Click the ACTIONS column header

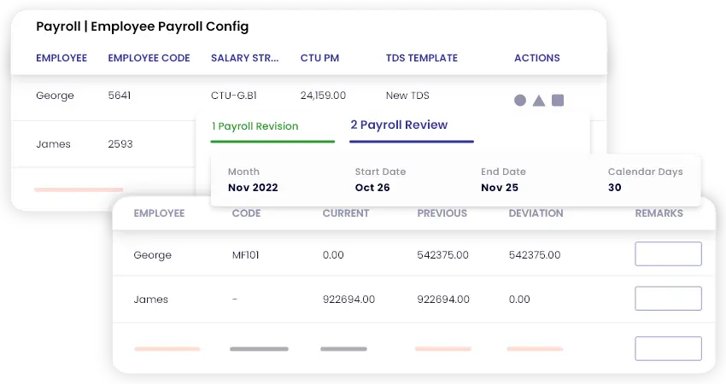point(537,58)
